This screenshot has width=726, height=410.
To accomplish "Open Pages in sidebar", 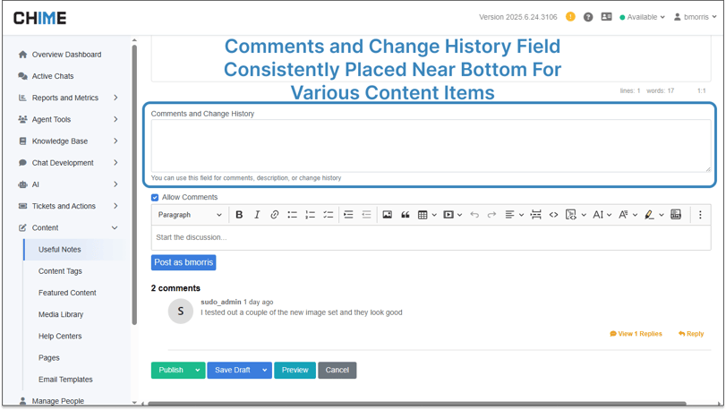I will 49,358.
